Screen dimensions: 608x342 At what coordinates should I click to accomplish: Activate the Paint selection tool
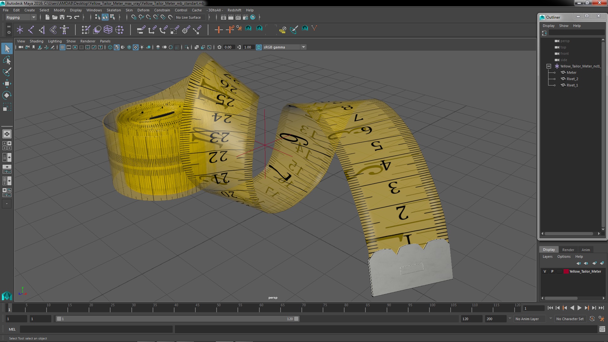click(x=7, y=72)
